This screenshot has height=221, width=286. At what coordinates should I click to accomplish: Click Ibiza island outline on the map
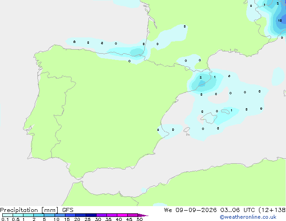[x=187, y=130]
